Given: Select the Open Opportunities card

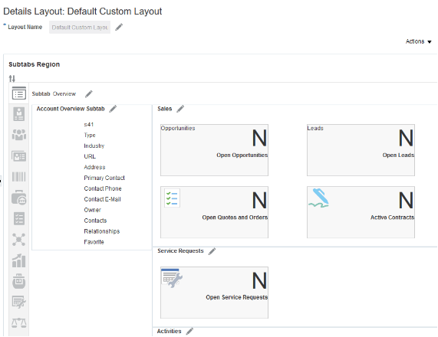Looking at the screenshot, I should [x=214, y=150].
